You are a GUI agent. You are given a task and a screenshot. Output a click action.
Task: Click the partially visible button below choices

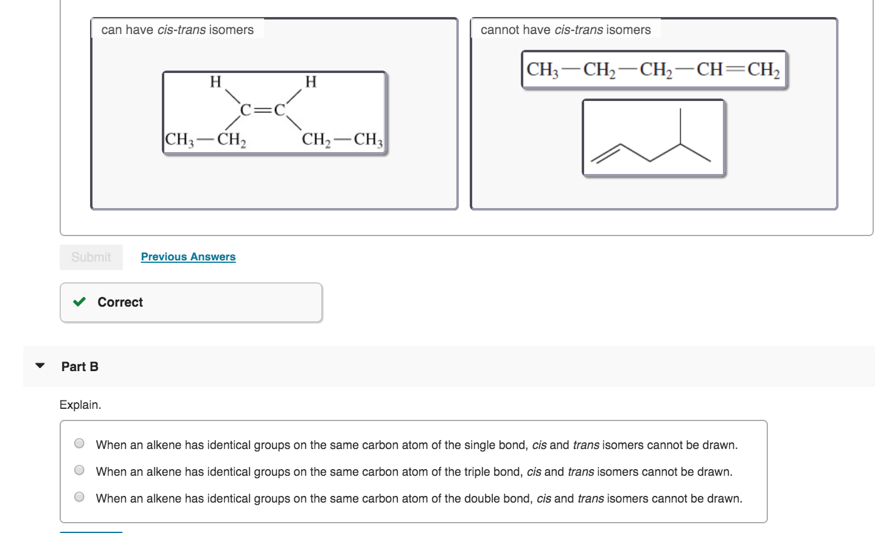click(x=90, y=531)
